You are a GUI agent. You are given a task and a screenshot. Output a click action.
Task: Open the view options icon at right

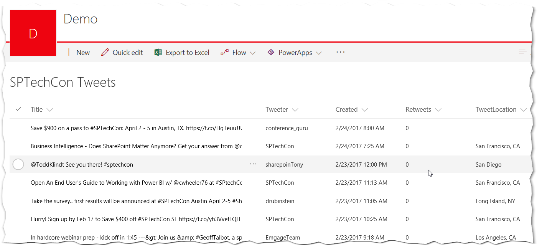522,53
